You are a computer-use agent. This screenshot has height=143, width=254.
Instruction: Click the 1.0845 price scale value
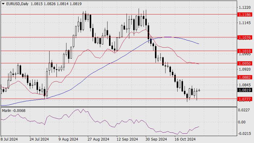pyautogui.click(x=245, y=85)
